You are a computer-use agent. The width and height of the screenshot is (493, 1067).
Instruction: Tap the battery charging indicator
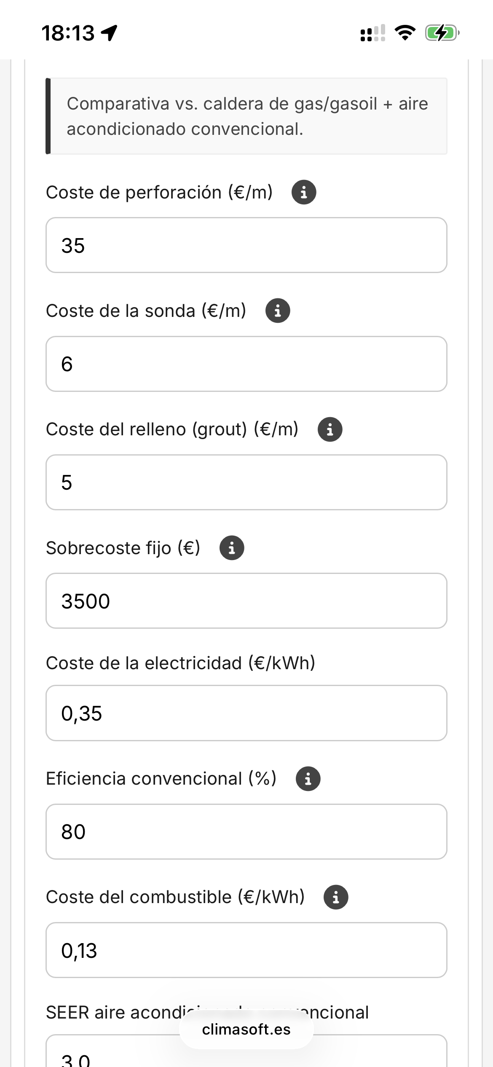pyautogui.click(x=441, y=33)
